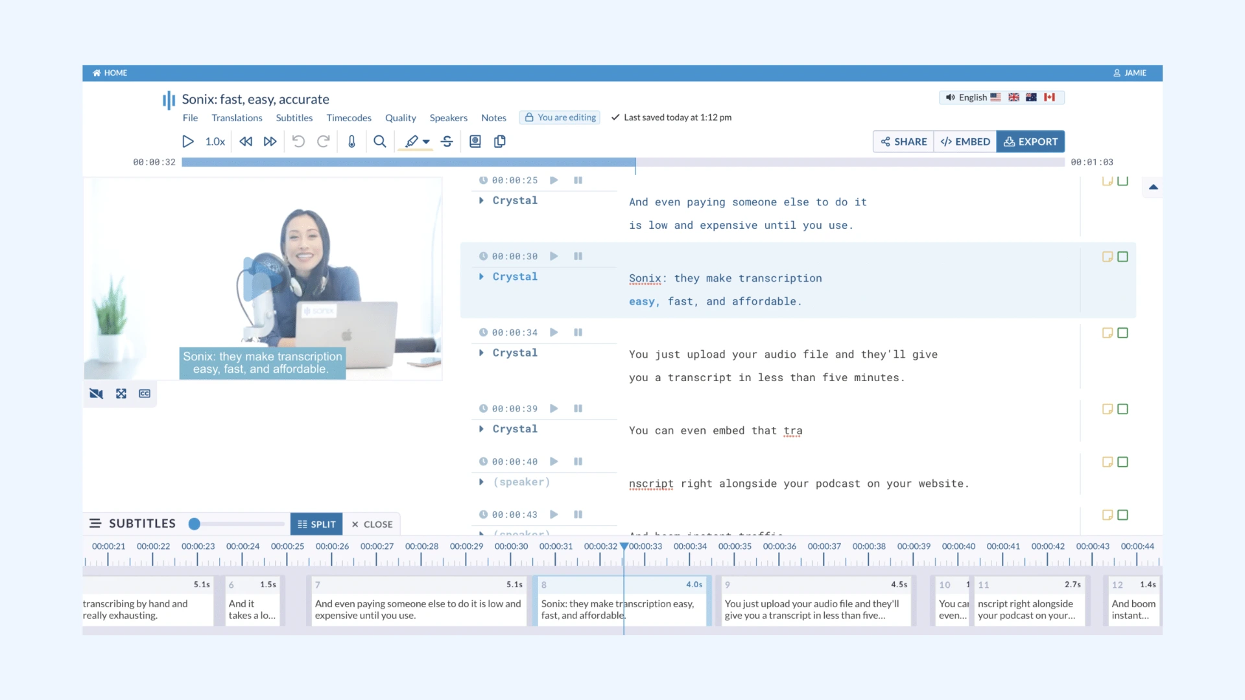Click the EMBED button
Screen dimensions: 1245x700
pyautogui.click(x=965, y=141)
